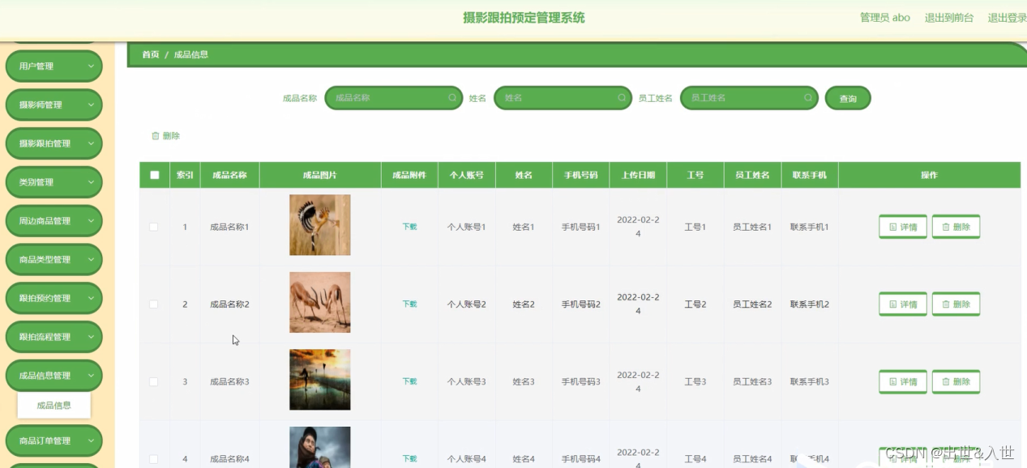Image resolution: width=1027 pixels, height=468 pixels.
Task: Click the search icon in 姓名 field
Action: coord(622,98)
